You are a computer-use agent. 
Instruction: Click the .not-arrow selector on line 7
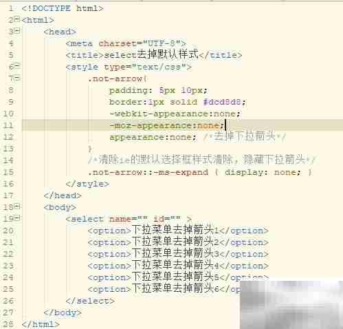click(x=115, y=78)
